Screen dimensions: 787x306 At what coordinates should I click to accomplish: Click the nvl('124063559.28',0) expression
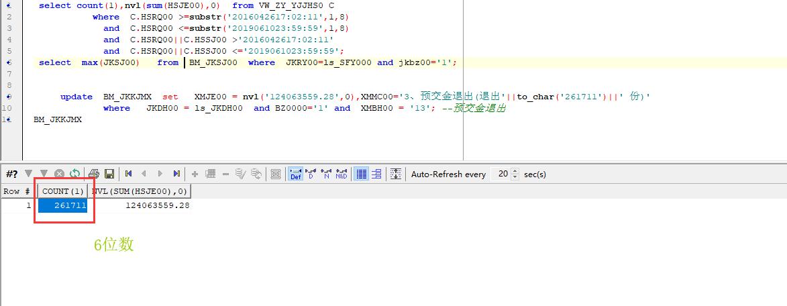click(299, 97)
